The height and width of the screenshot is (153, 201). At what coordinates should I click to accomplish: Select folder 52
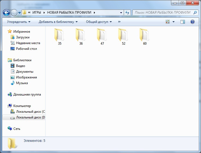click(123, 37)
